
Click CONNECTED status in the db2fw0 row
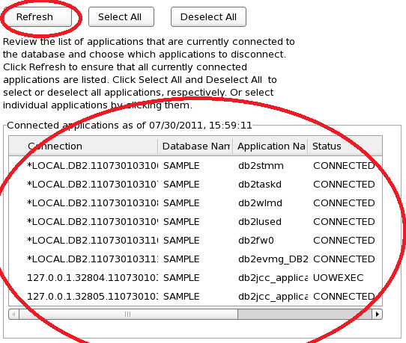coord(344,240)
